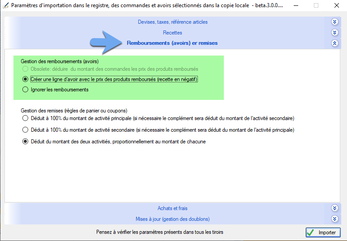
Task: Expand the Mises à jour drawer chevron
Action: tap(334, 219)
